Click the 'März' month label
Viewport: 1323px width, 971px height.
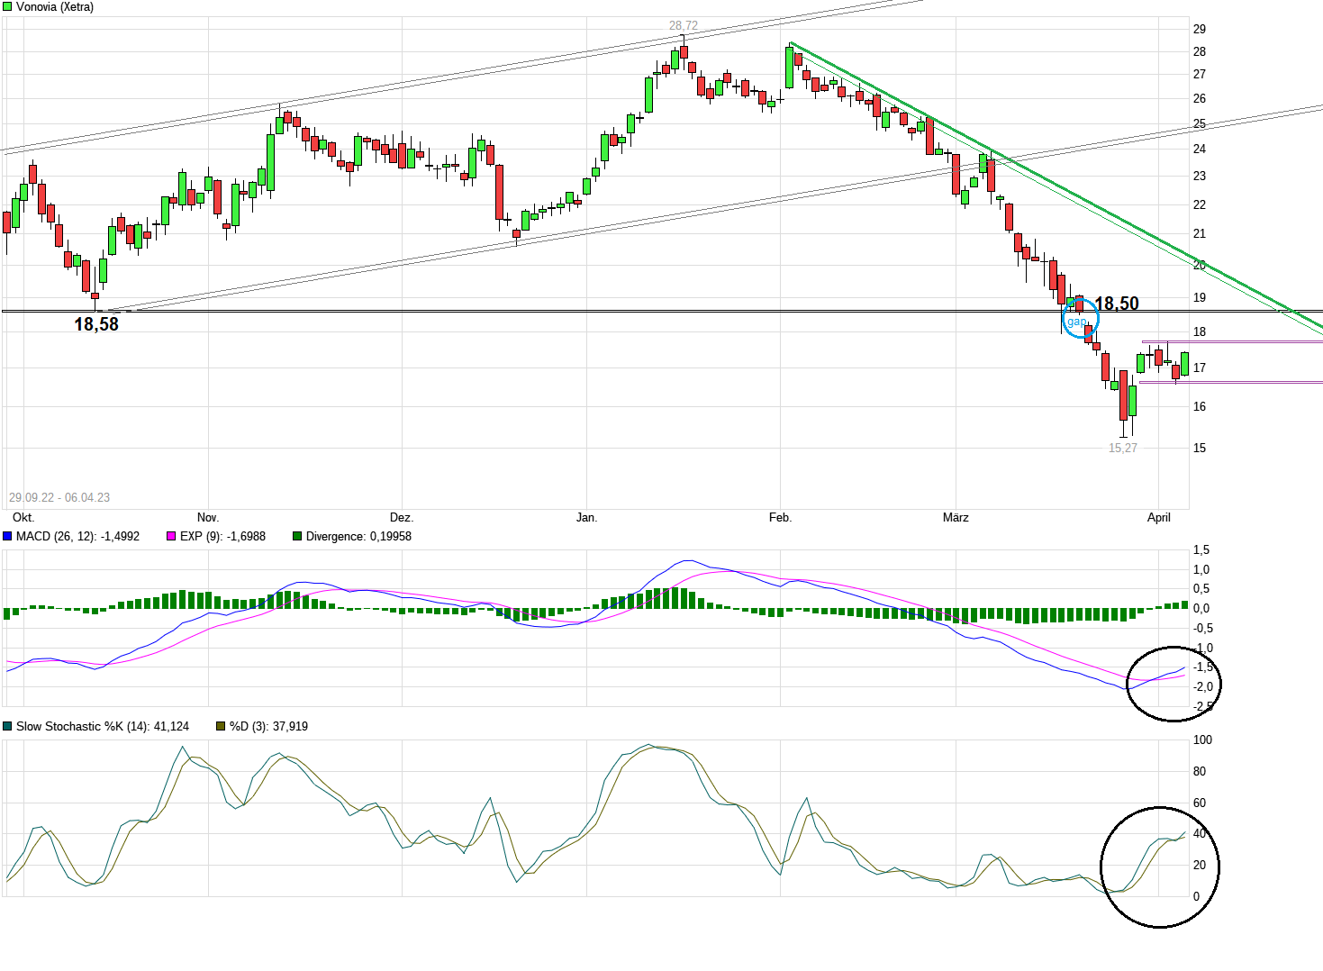[956, 518]
